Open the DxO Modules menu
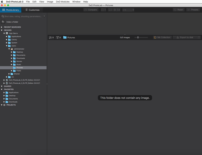Viewport: 202px width, 155px height. pos(62,2)
